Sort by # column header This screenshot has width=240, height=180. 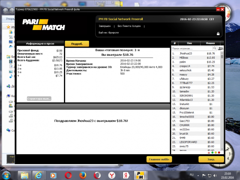[175, 43]
